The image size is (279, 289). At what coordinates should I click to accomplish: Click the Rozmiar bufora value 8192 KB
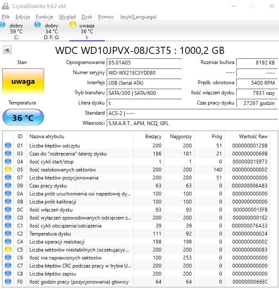(257, 62)
